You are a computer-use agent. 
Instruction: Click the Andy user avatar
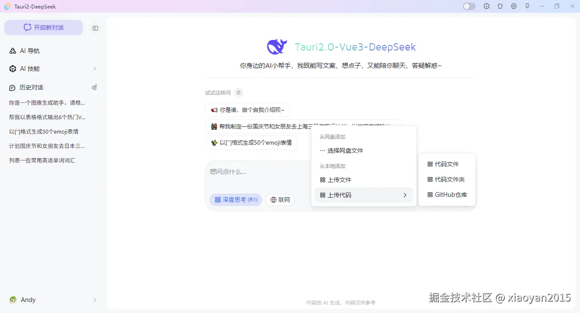coord(13,300)
